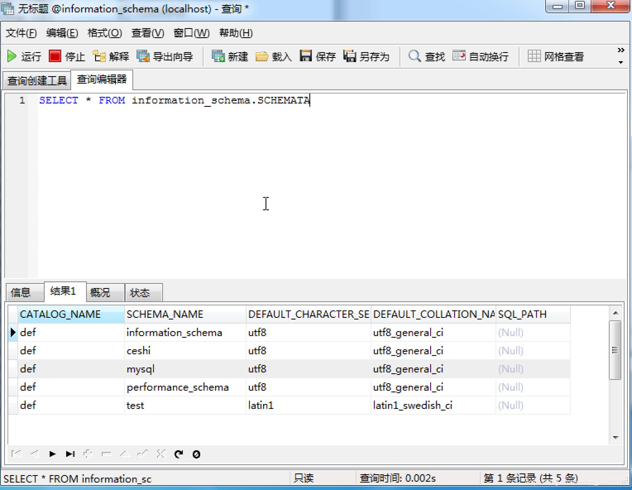632x490 pixels.
Task: Click the 查询时间: 0.002s status text
Action: pos(397,478)
